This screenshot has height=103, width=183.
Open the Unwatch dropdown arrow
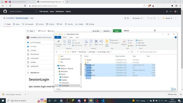(144, 18)
